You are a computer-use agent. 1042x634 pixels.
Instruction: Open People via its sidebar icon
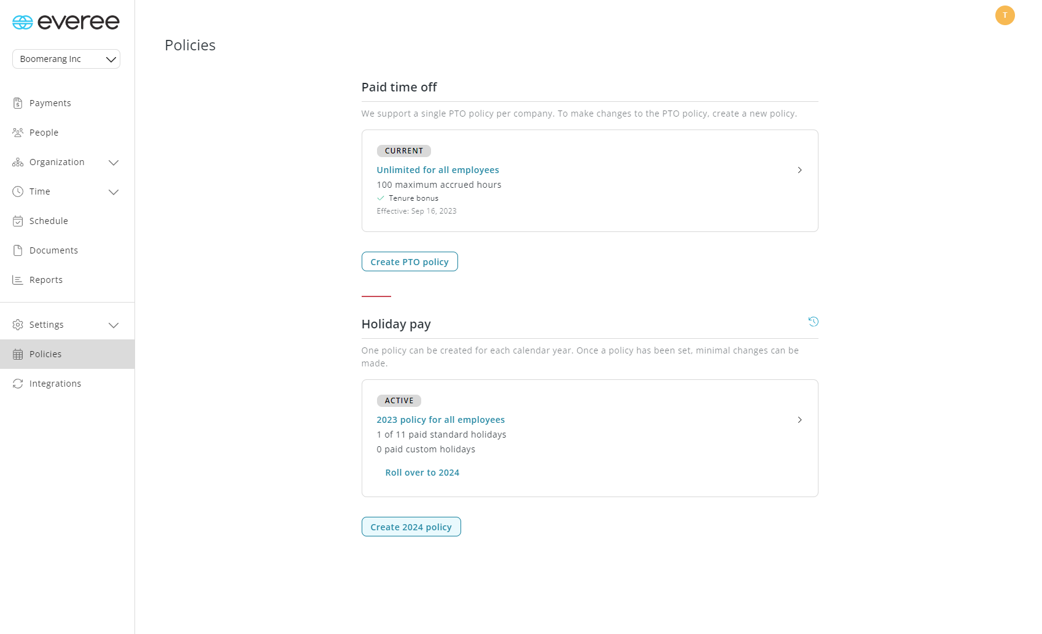coord(18,133)
